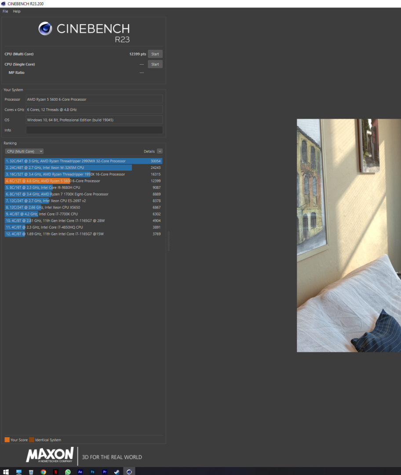Screen dimensions: 401x475
Task: Launch Google Chrome from the taskbar
Action: (x=44, y=471)
